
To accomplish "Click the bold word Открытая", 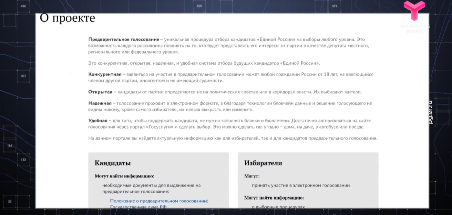I will [100, 92].
